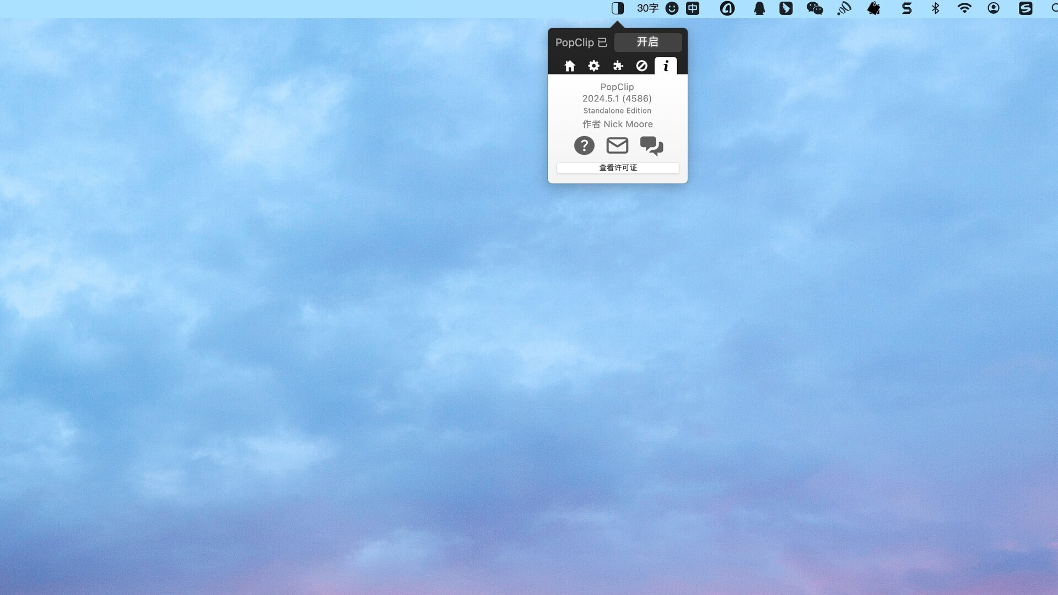Image resolution: width=1058 pixels, height=595 pixels.
Task: Open the Bluetooth menu
Action: (935, 8)
